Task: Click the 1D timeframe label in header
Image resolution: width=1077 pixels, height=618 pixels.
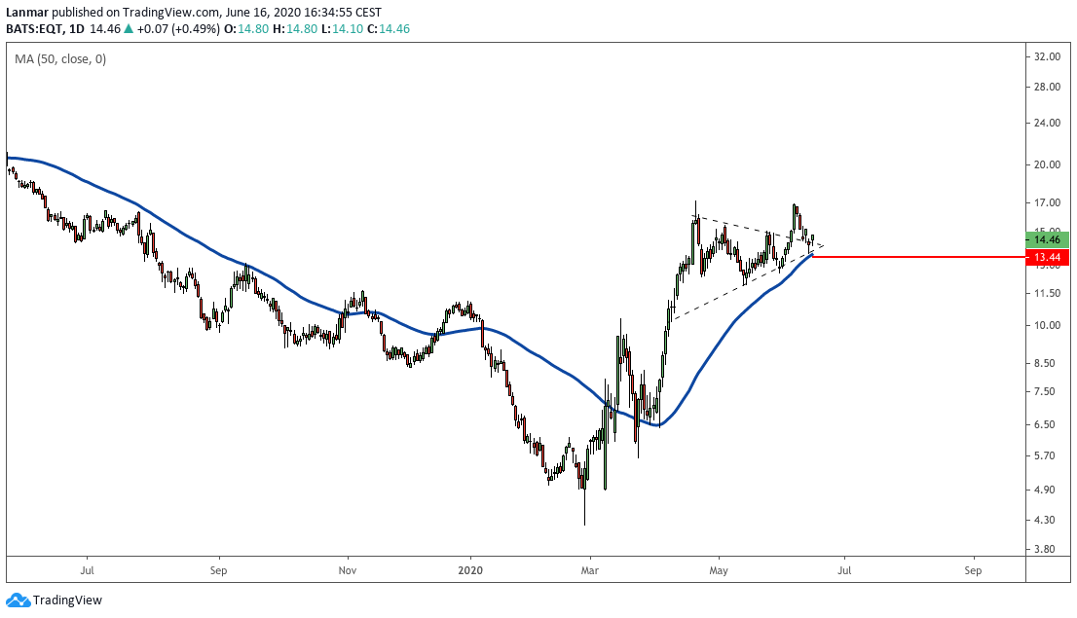Action: tap(76, 29)
